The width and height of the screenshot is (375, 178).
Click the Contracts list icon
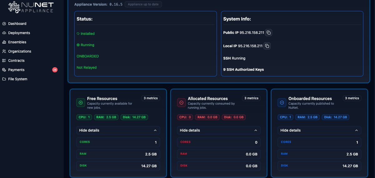click(x=4, y=60)
